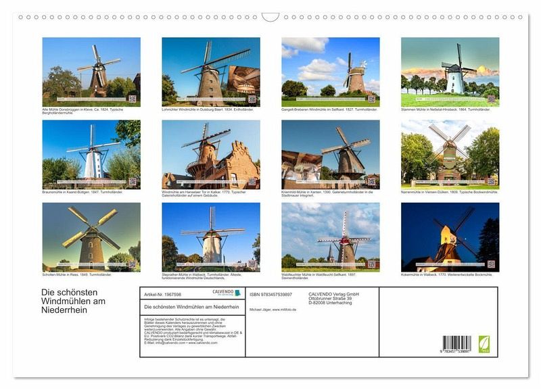Click the QR code on the Duisburg mill photo
Viewport: 541px width, 390px height.
click(x=252, y=99)
